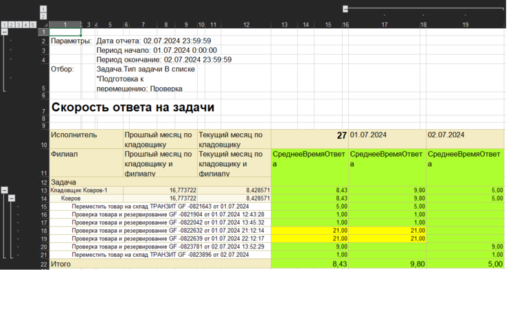Image resolution: width=515 pixels, height=322 pixels.
Task: Click task row GF -0822042 от 01.07.2024 13:45:32
Action: 160,222
